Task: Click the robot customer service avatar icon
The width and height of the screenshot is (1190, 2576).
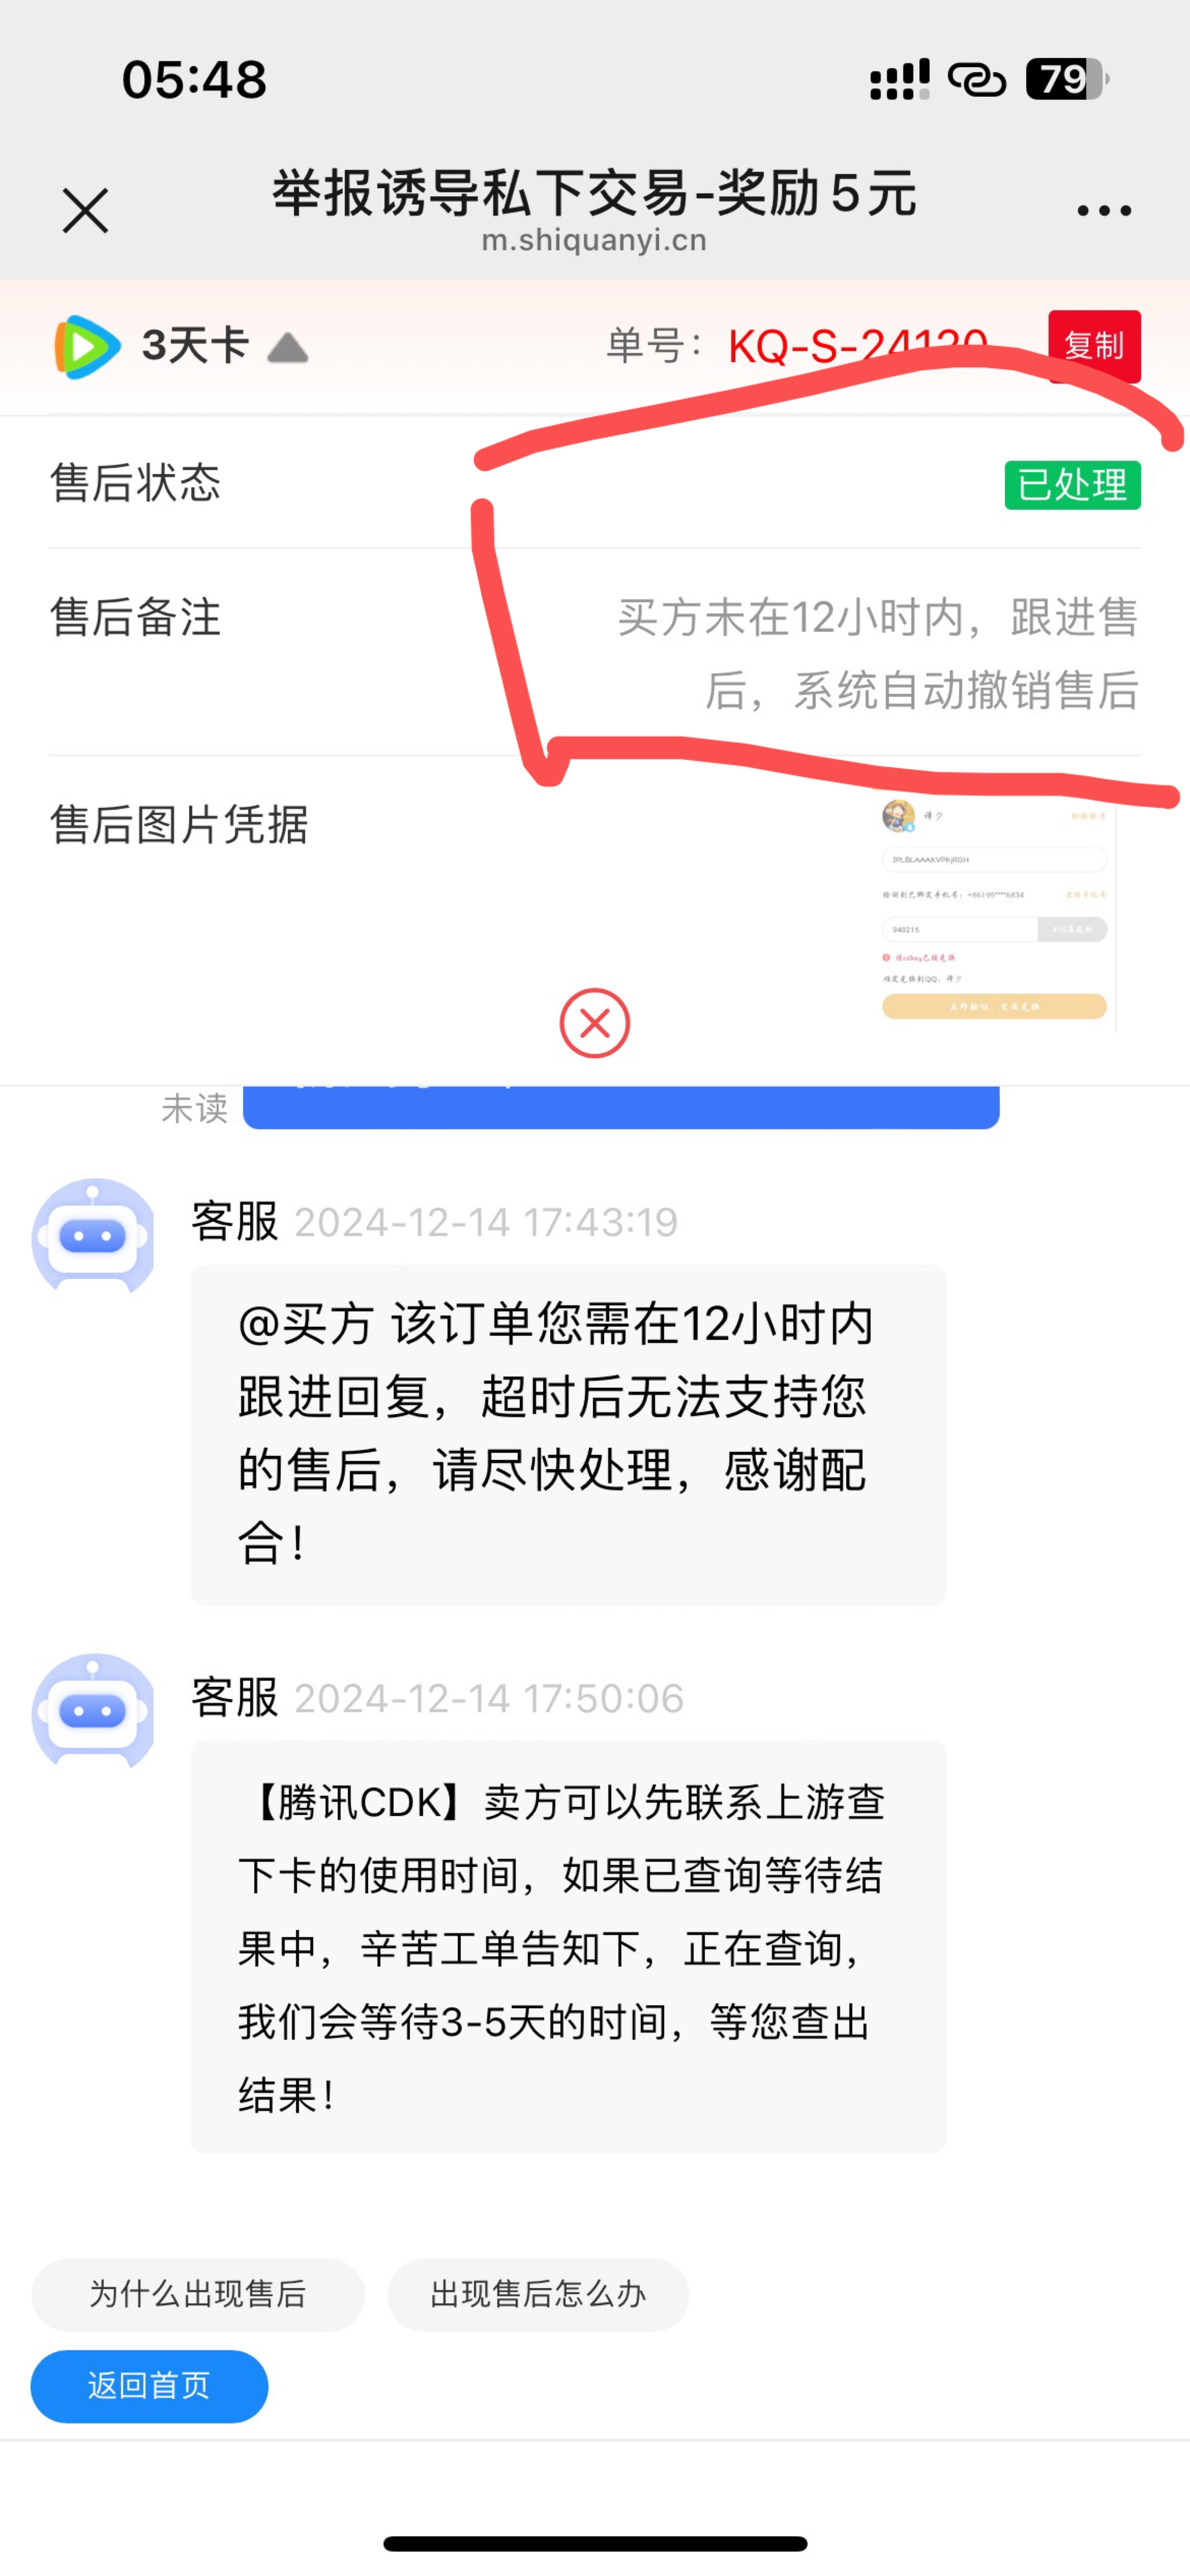Action: 94,1237
